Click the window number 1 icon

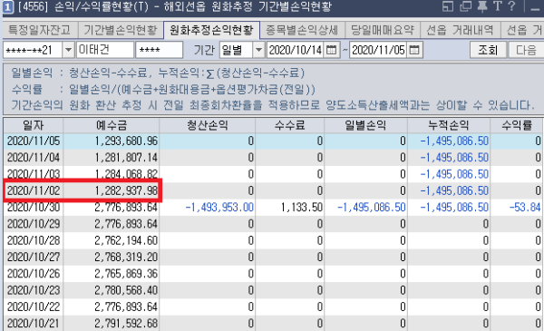(x=7, y=7)
